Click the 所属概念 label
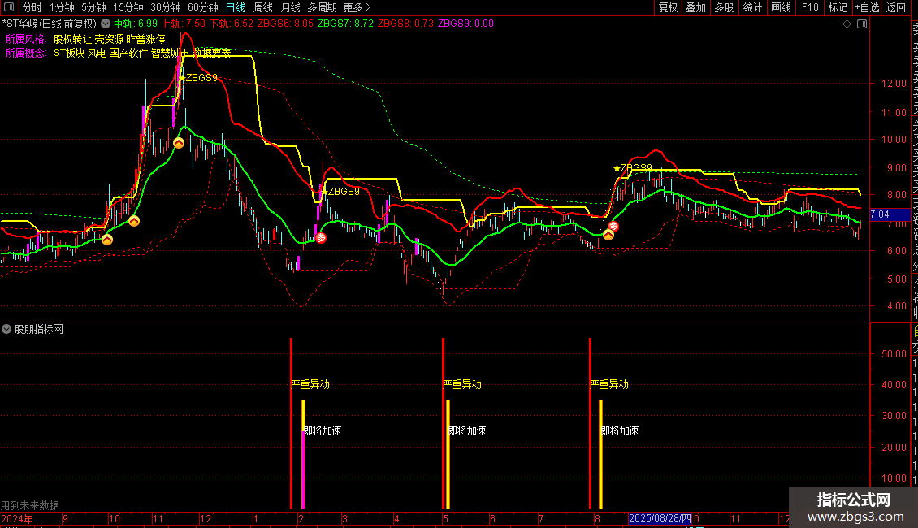Viewport: 918px width, 528px height. (x=25, y=53)
